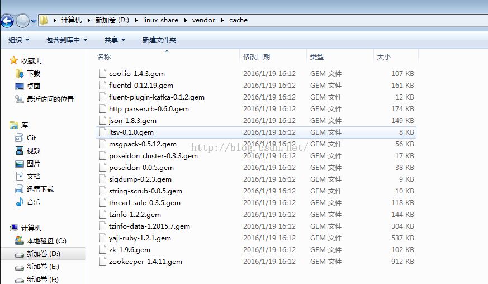The image size is (488, 284).
Task: Click the 新加卷 (E:) drive icon
Action: point(20,267)
